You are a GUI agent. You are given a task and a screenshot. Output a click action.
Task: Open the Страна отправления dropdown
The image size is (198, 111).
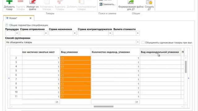pos(46,33)
